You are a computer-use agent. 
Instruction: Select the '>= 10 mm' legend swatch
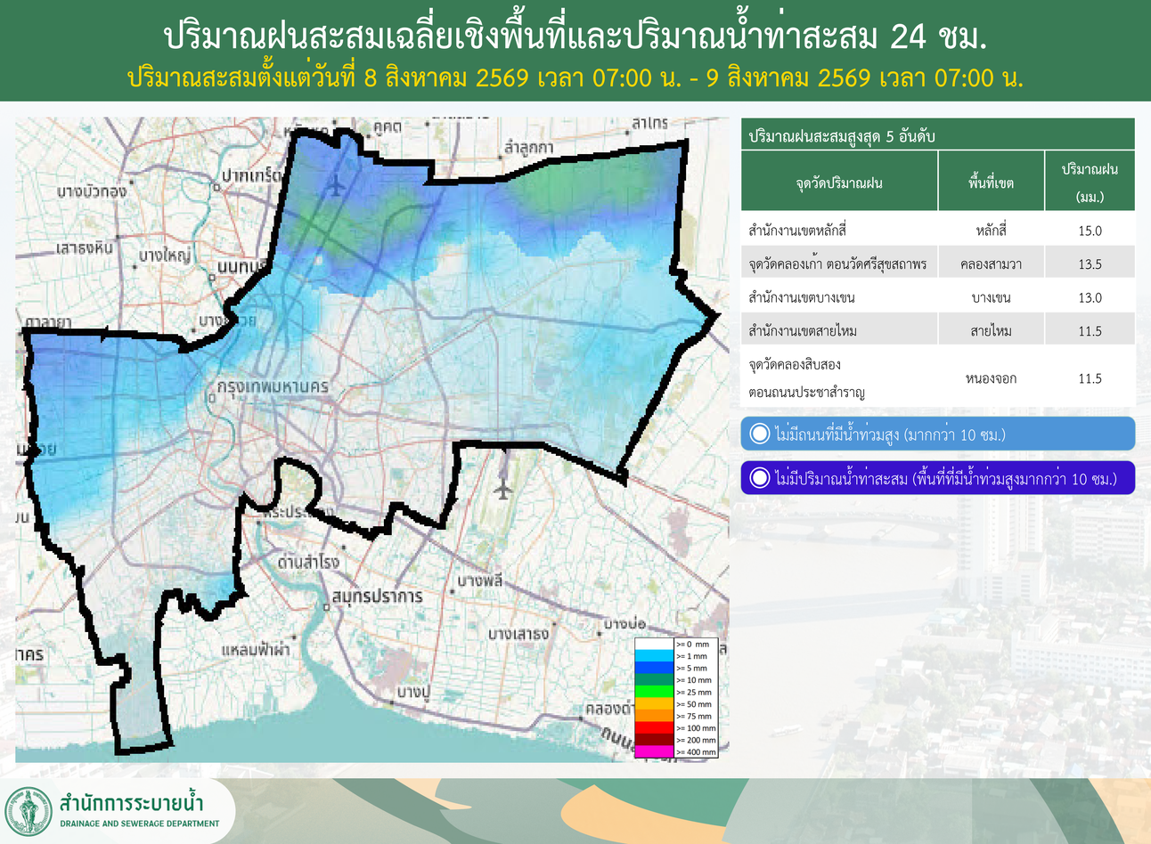654,680
